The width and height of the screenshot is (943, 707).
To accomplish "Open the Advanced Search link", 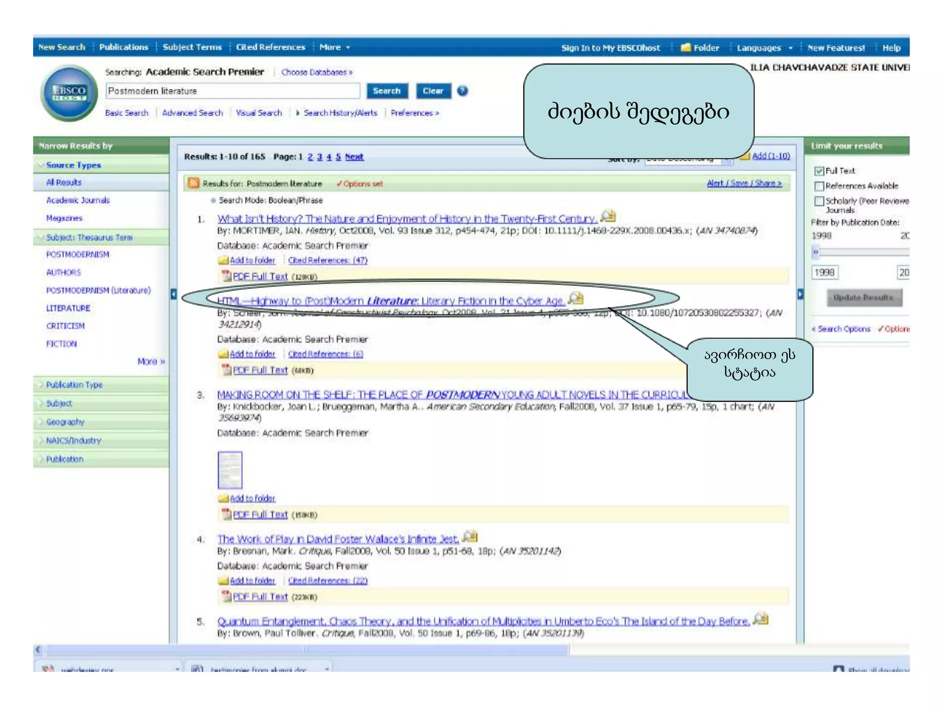I will click(192, 113).
